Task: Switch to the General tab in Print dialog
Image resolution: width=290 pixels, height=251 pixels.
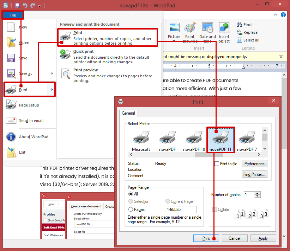Action: 128,113
